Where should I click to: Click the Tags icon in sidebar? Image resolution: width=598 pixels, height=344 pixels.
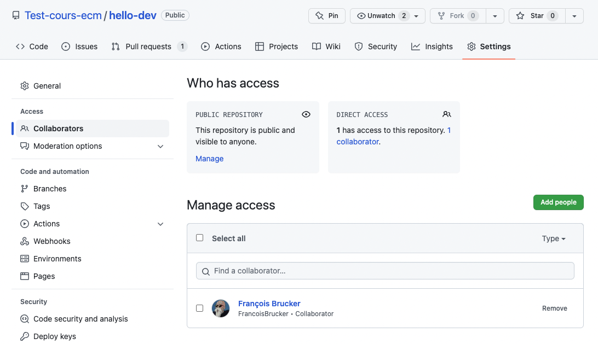[x=25, y=206]
